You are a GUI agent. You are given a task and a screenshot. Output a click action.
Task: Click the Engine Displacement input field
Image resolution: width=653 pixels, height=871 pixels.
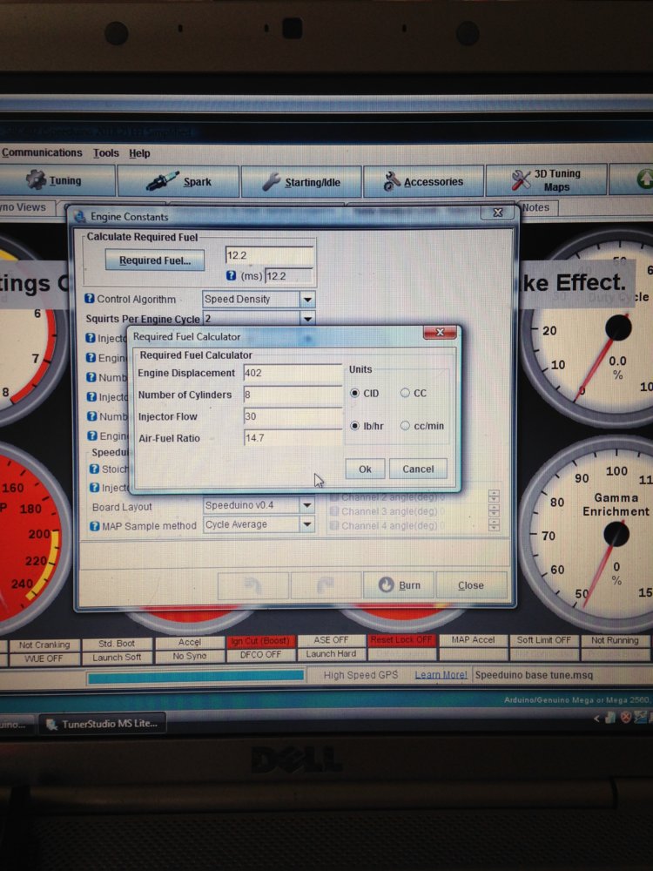coord(293,373)
